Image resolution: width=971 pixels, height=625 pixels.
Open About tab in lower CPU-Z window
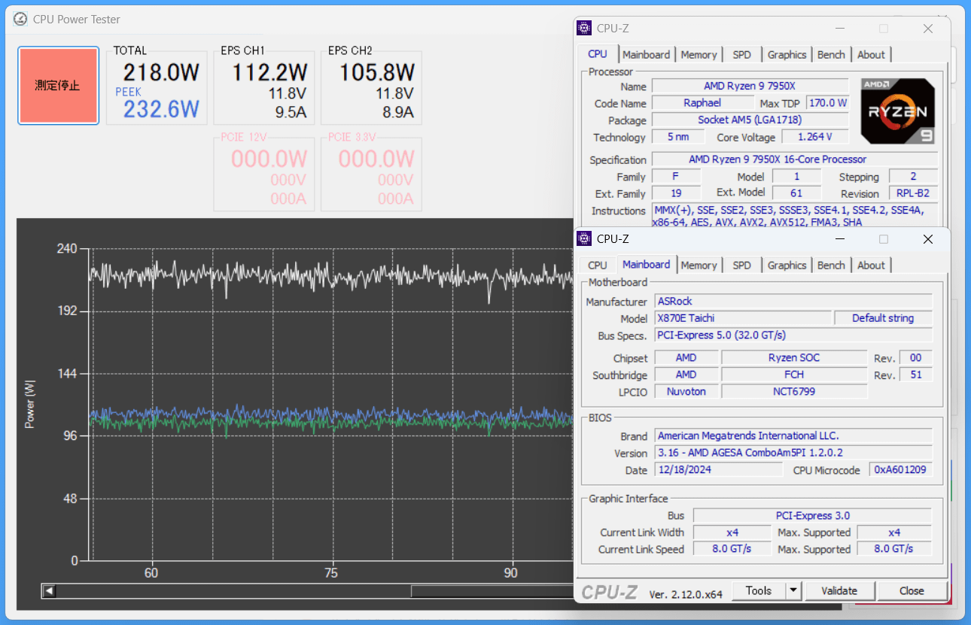tap(871, 265)
